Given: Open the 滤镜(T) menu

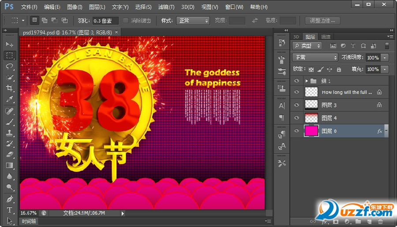Looking at the screenshot, I should click(166, 7).
